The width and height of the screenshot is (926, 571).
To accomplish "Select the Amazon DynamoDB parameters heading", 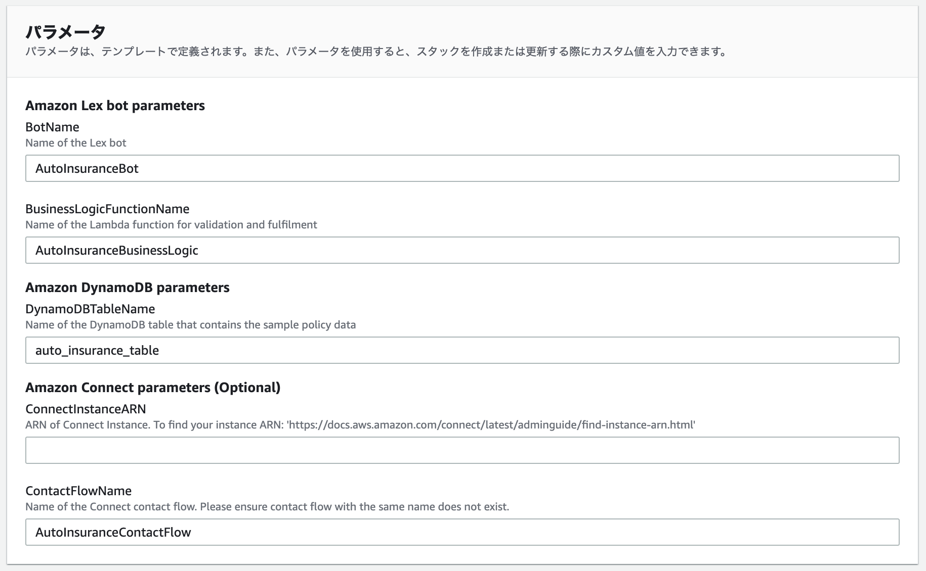I will pos(128,288).
